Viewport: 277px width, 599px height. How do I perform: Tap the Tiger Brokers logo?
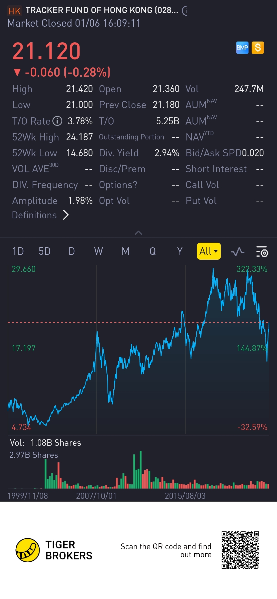[x=28, y=550]
